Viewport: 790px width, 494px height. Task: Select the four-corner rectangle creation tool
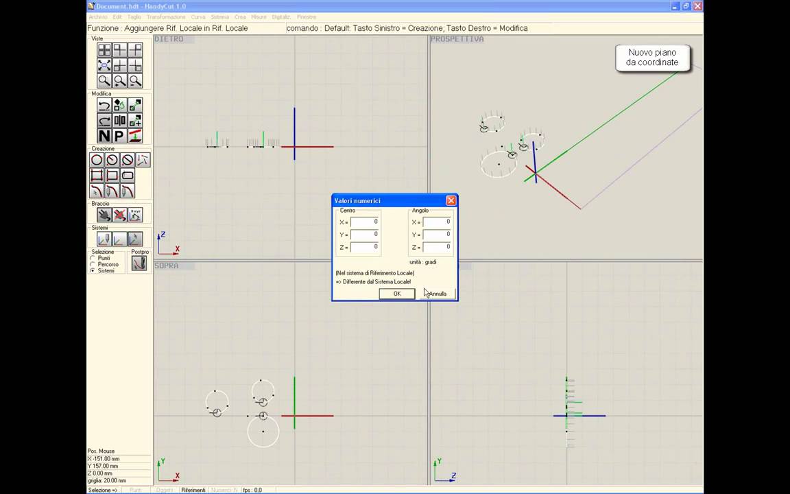click(97, 176)
